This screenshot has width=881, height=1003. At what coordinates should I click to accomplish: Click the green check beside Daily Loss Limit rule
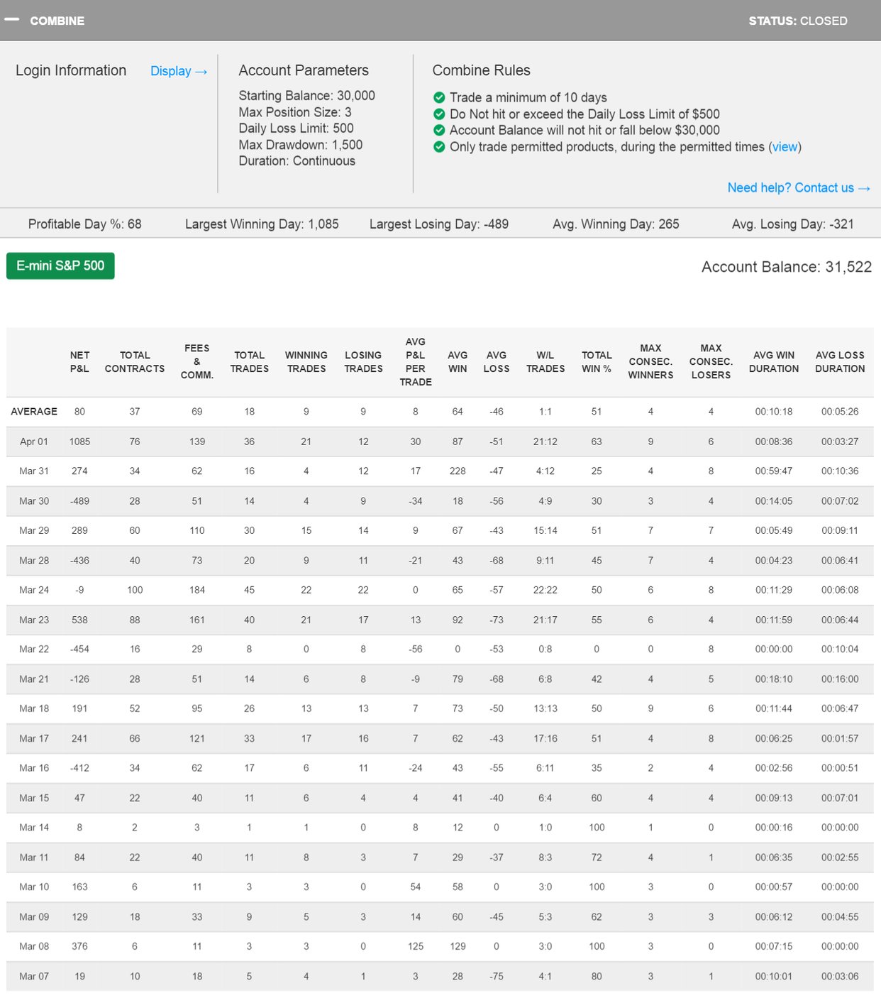(439, 114)
